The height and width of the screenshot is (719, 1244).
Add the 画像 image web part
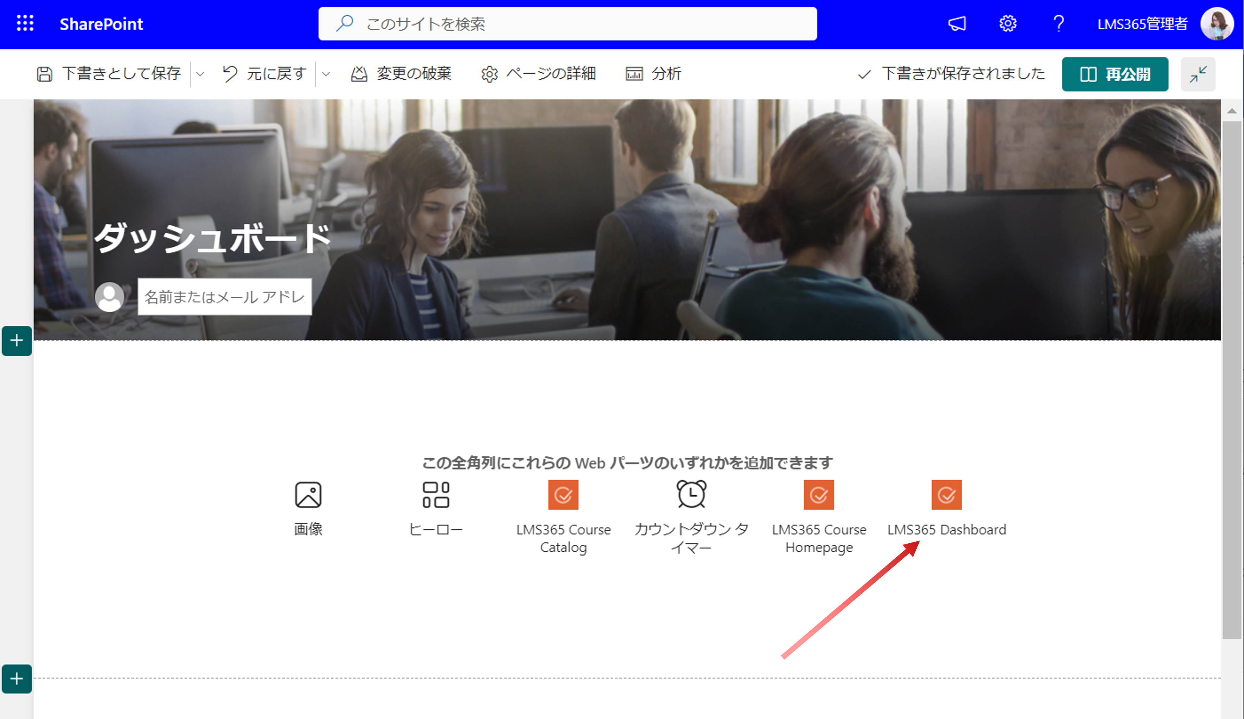pyautogui.click(x=308, y=508)
